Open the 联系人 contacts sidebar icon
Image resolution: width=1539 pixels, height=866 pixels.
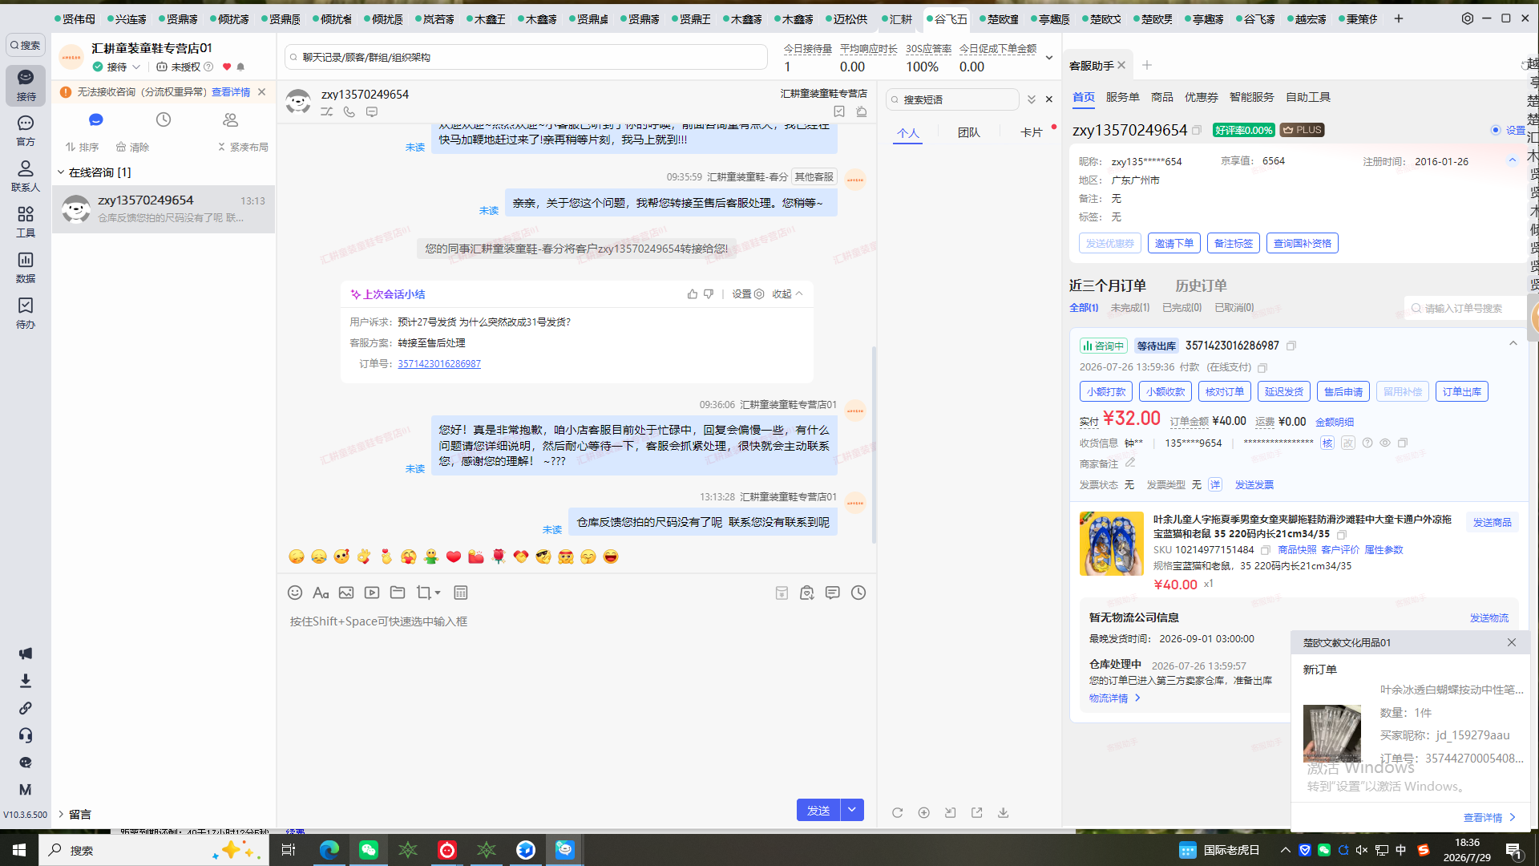coord(26,176)
